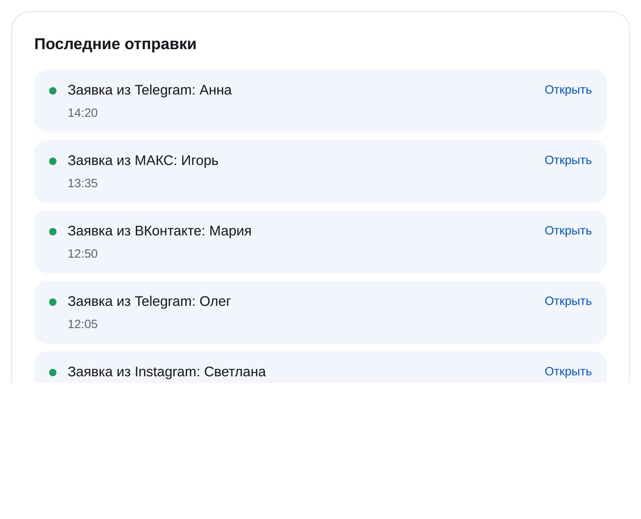Click green status dot for Светлана request

53,373
